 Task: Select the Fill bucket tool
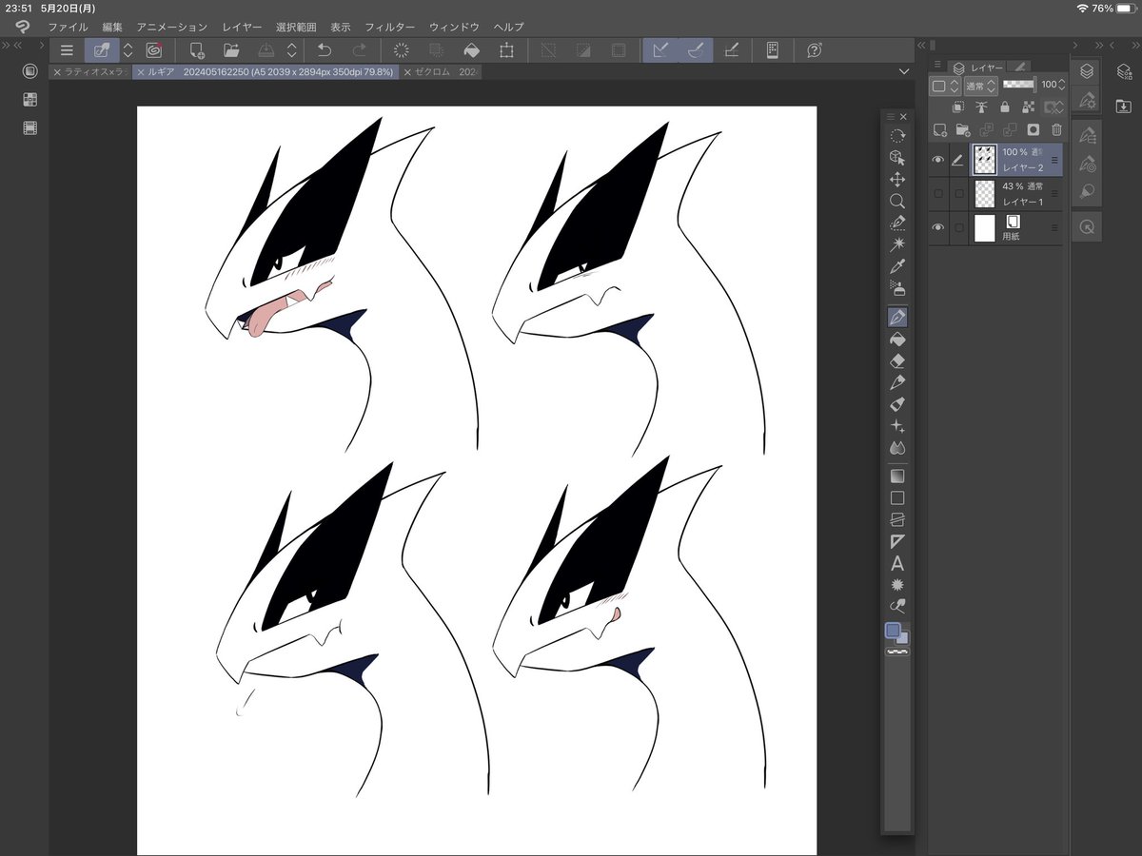point(896,339)
